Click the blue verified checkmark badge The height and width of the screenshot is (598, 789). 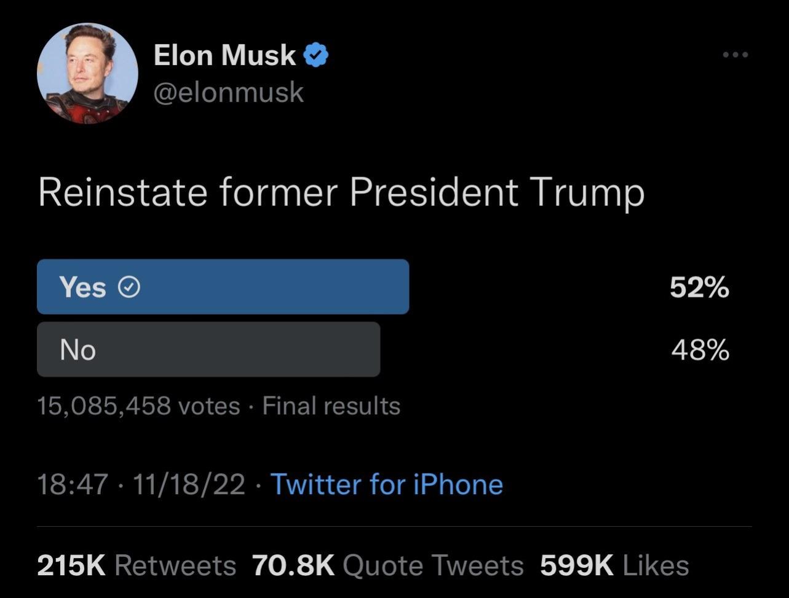pyautogui.click(x=317, y=56)
